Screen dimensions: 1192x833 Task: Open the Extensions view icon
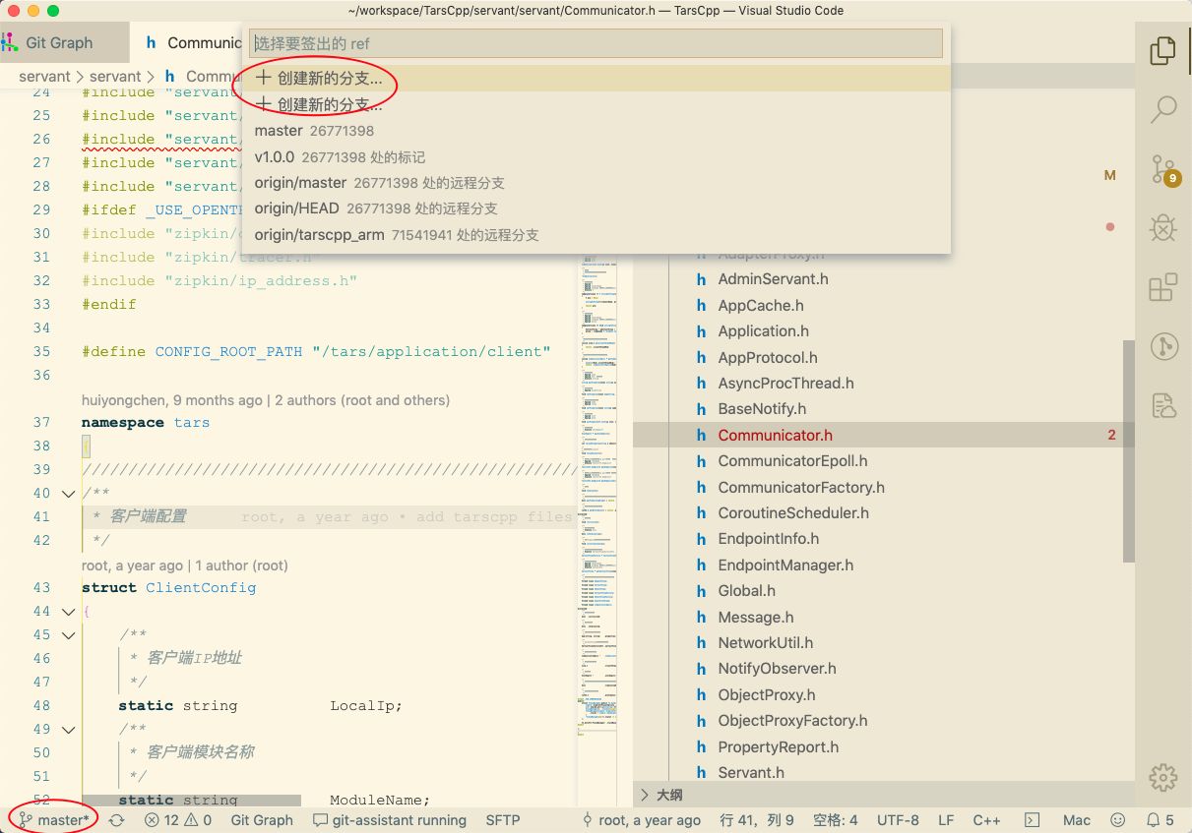click(1163, 287)
